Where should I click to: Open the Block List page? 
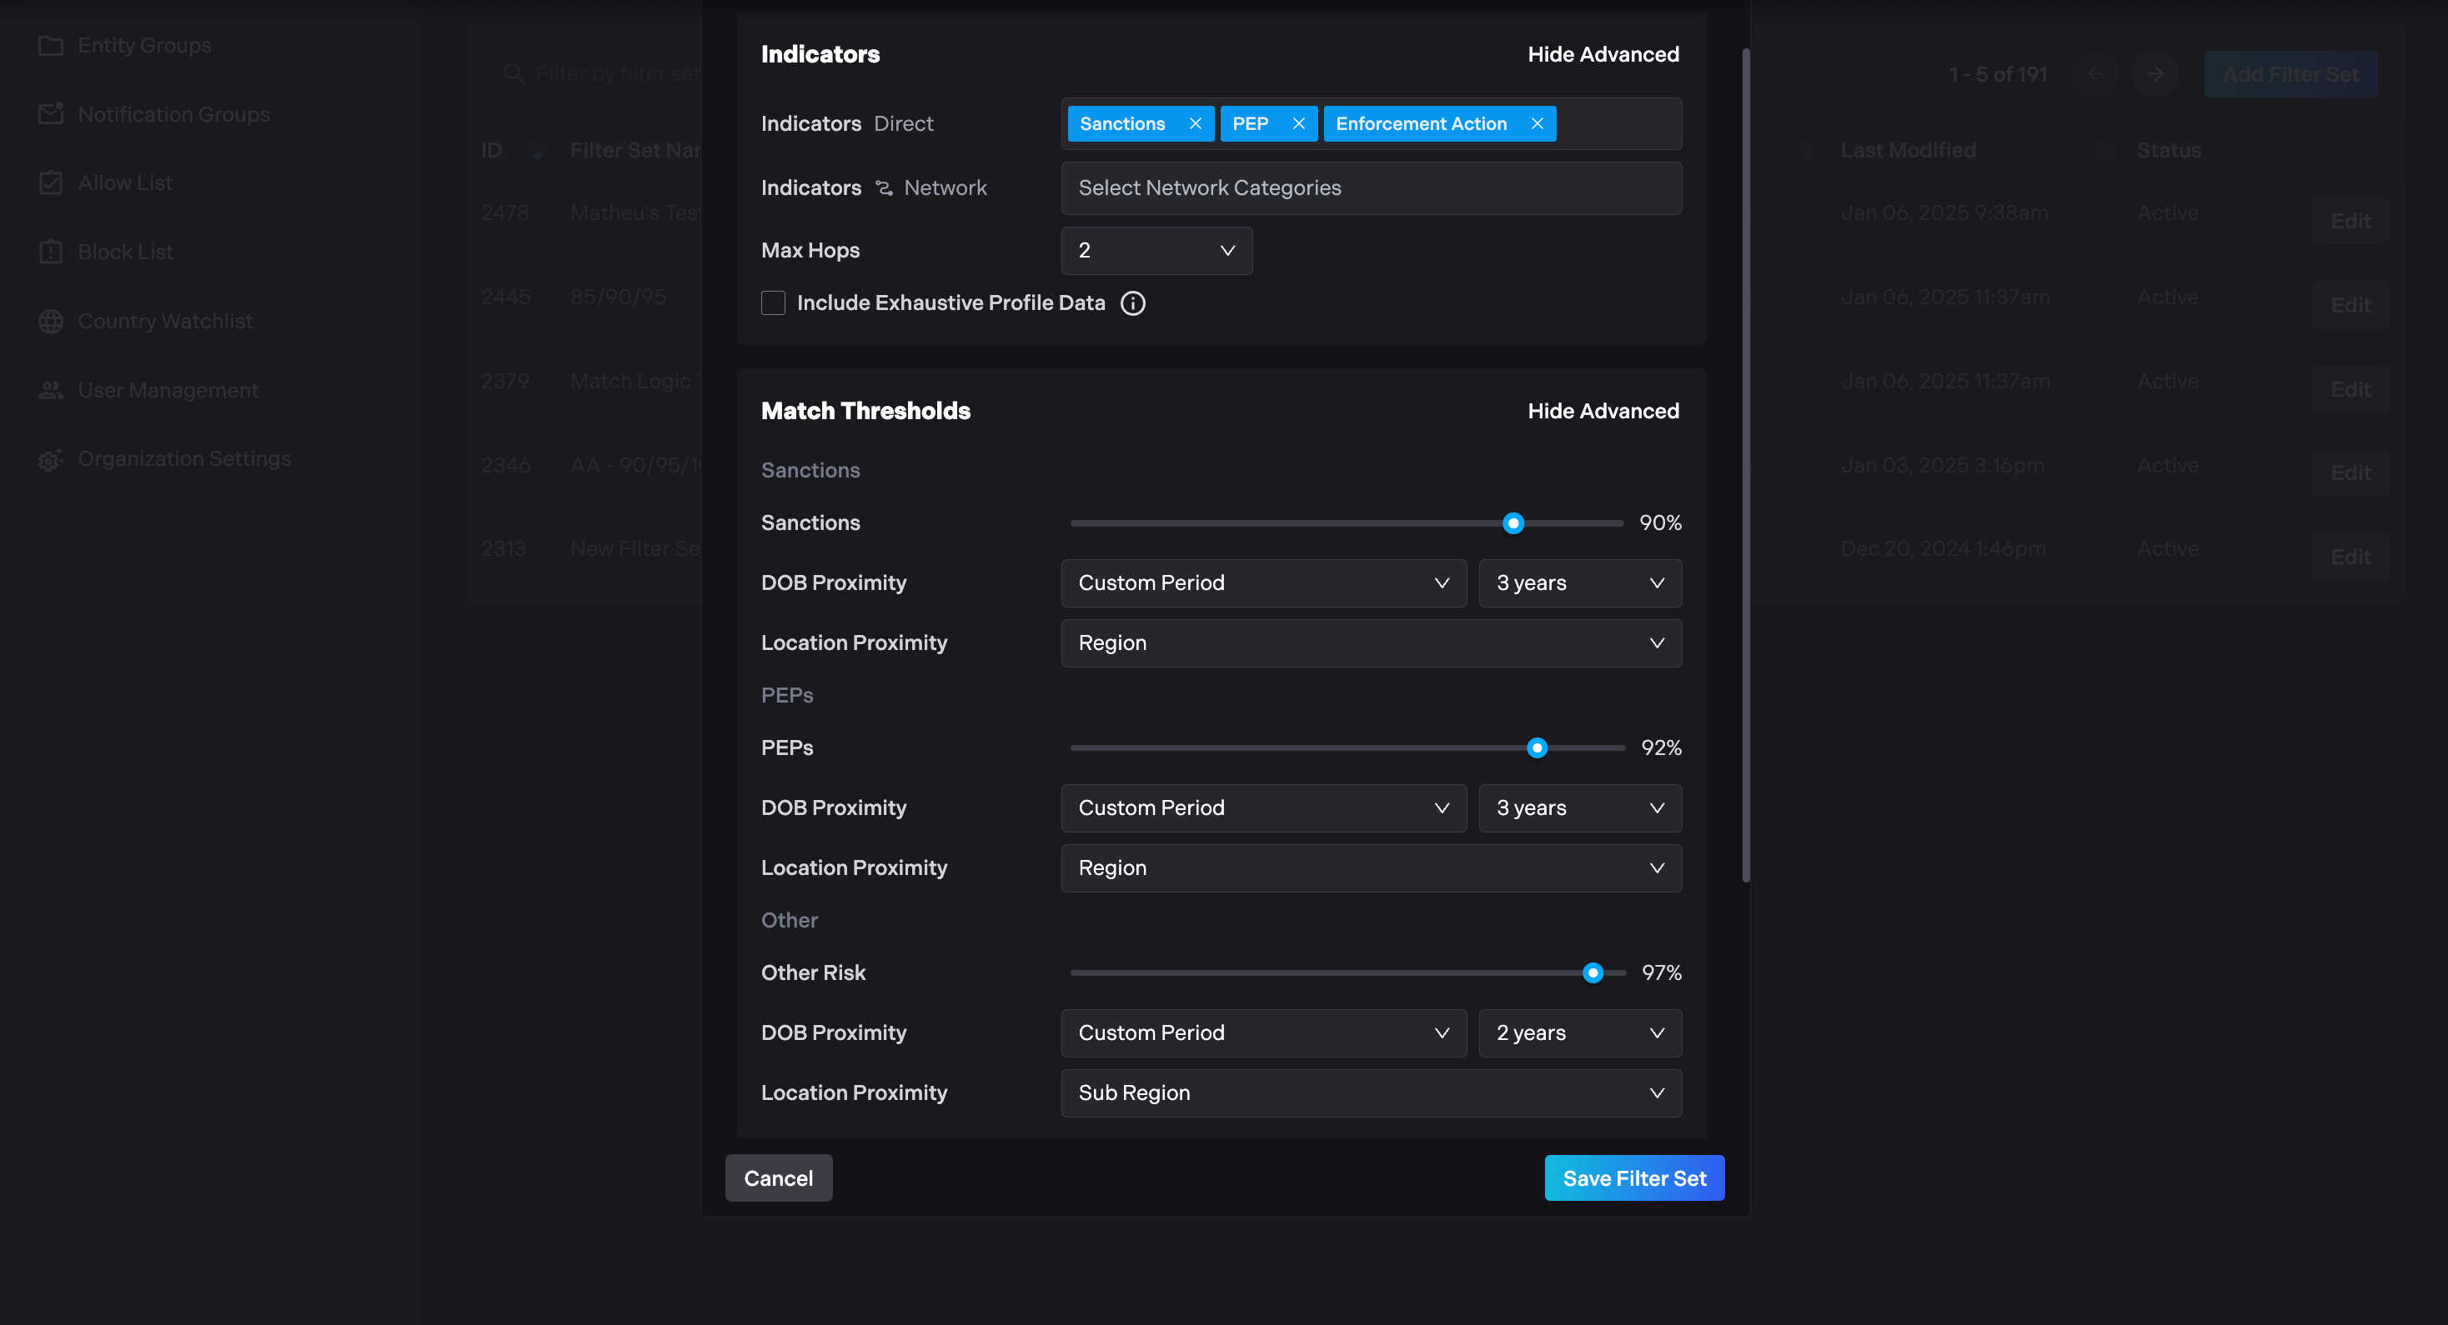pos(124,252)
